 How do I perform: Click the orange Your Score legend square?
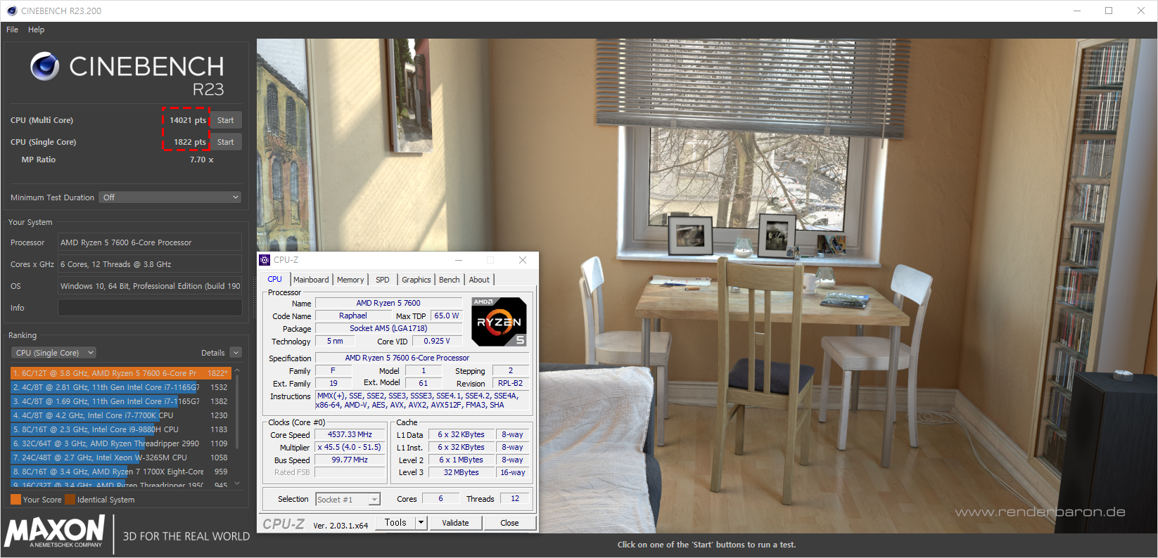point(15,500)
